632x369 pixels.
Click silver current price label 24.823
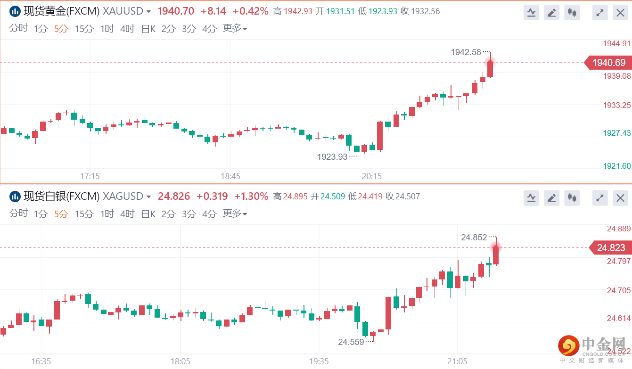pos(611,248)
